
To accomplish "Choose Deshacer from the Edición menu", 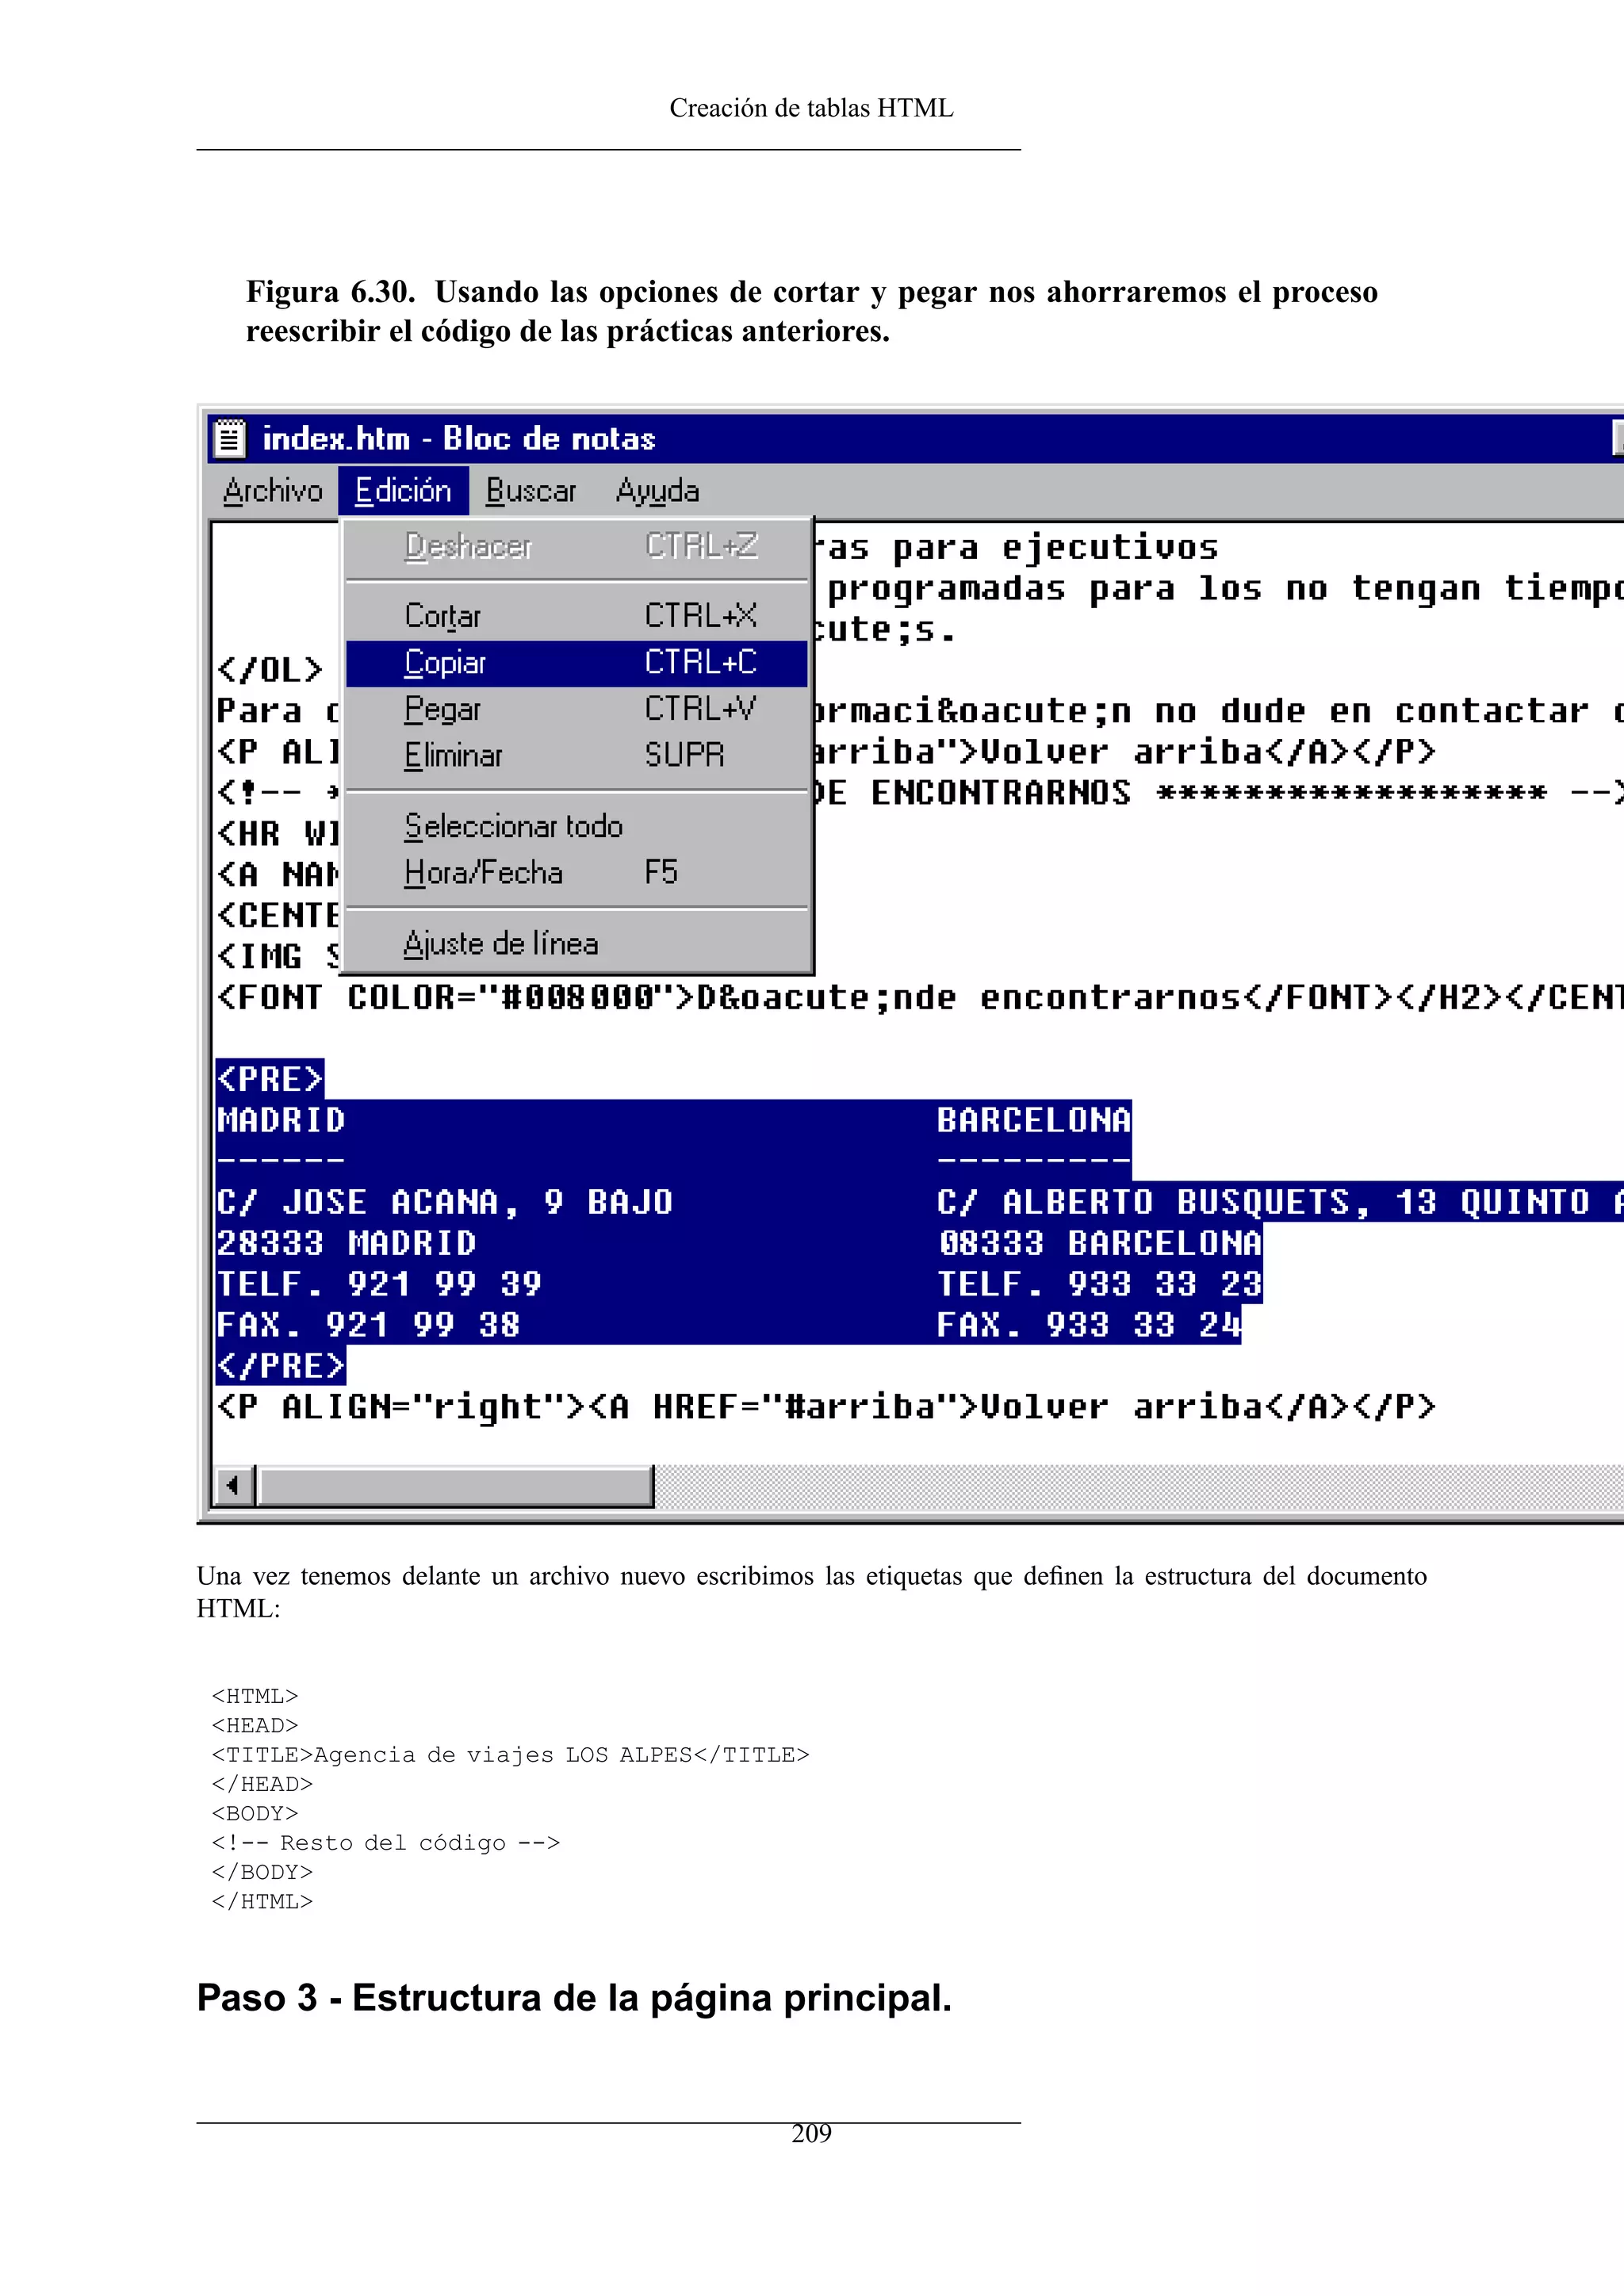I will (576, 546).
